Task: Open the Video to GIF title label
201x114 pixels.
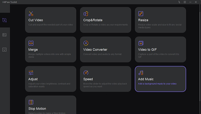Action: point(147,50)
